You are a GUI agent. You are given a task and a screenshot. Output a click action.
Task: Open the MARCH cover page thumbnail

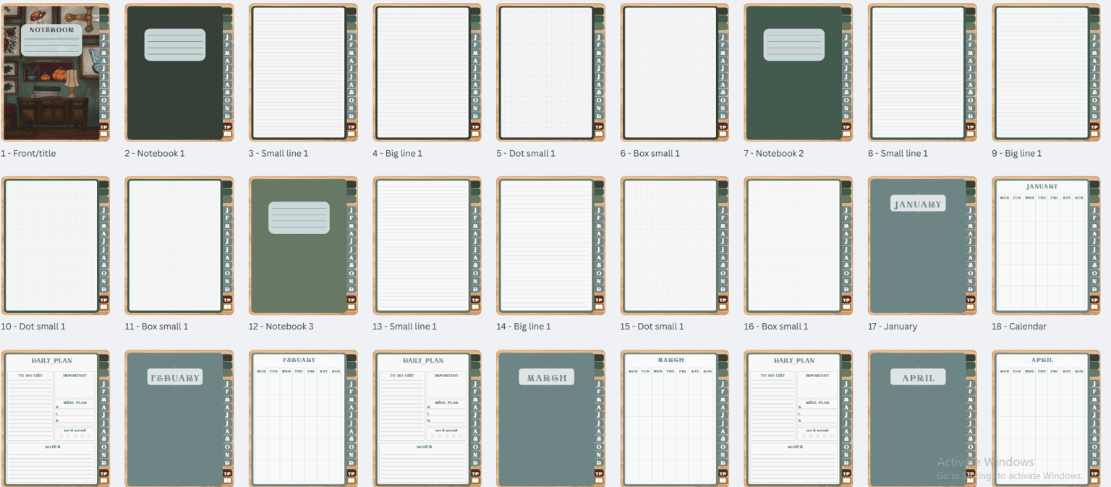(550, 418)
